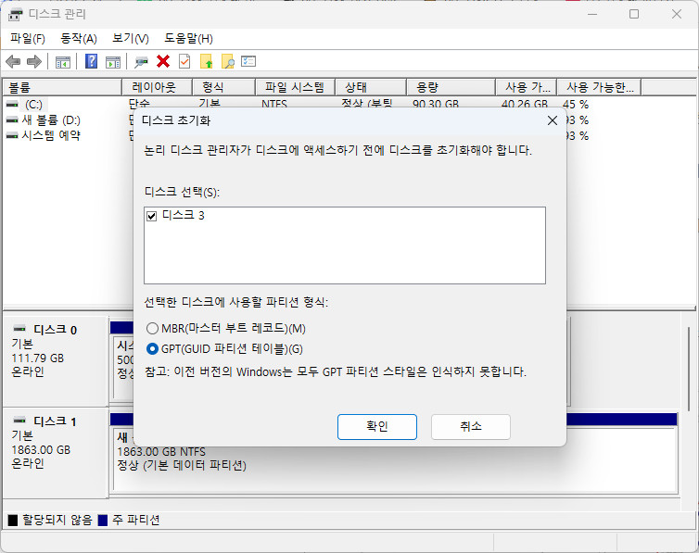Click the 디스크 1 disk icon

pos(19,420)
